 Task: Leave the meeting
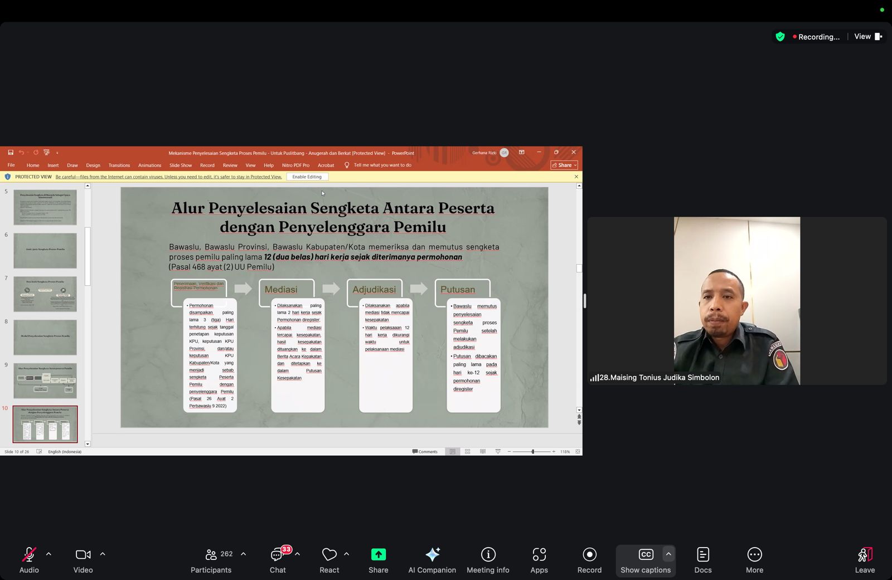point(864,560)
